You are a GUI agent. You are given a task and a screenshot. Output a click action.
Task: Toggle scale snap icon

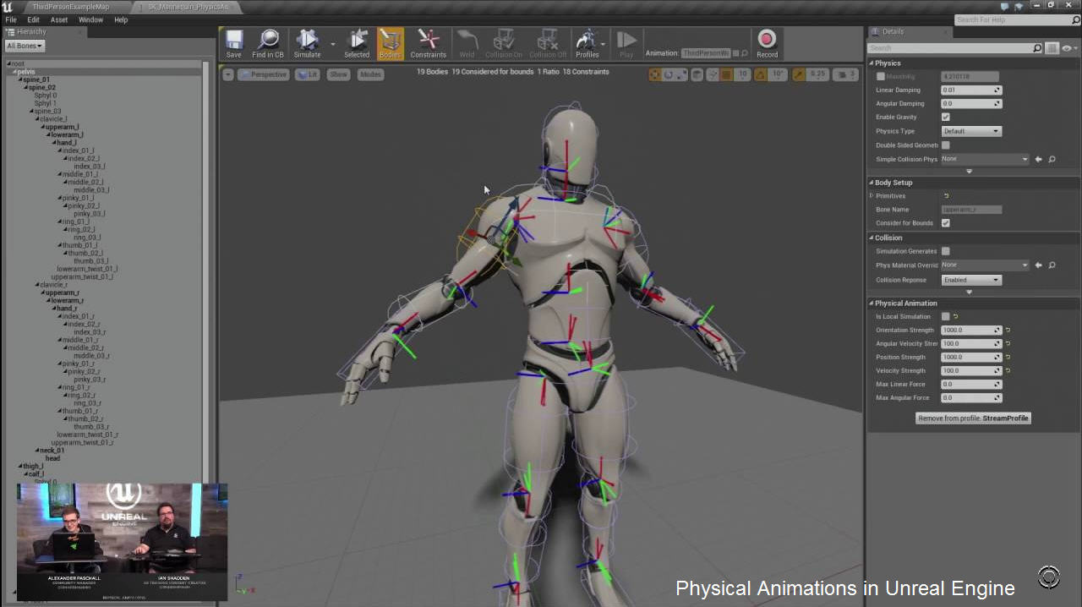(x=799, y=74)
